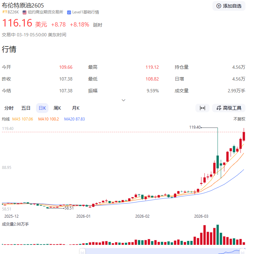
Task: Click the 纽约商业期货交易所 exchange link
Action: pos(45,12)
